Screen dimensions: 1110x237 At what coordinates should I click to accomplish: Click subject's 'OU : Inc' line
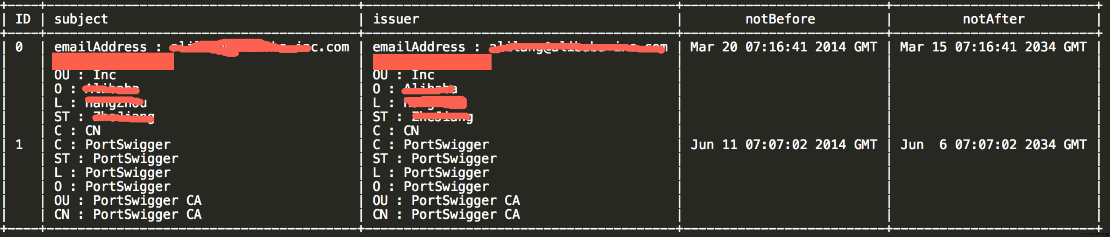coord(85,75)
